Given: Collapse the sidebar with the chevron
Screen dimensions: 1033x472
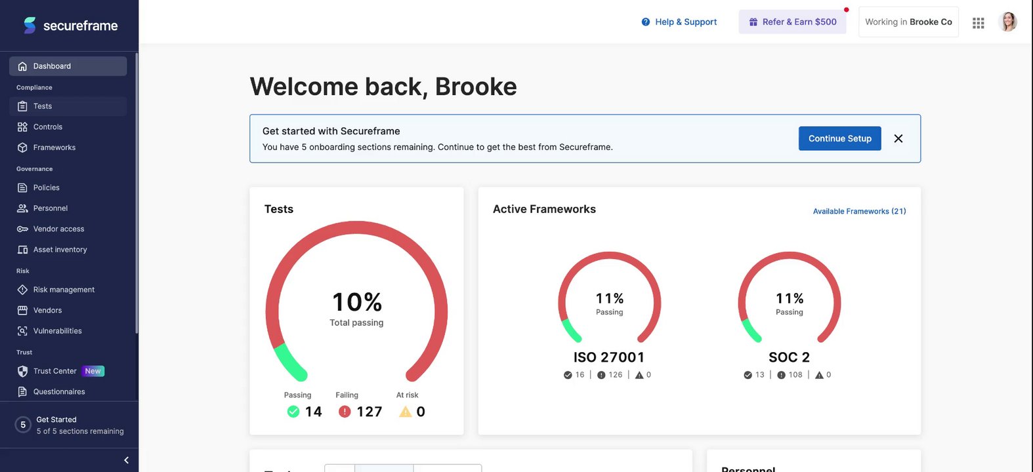Looking at the screenshot, I should (x=127, y=460).
